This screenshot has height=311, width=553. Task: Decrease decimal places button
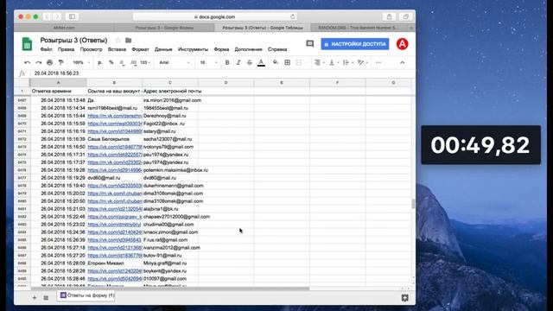(x=122, y=62)
